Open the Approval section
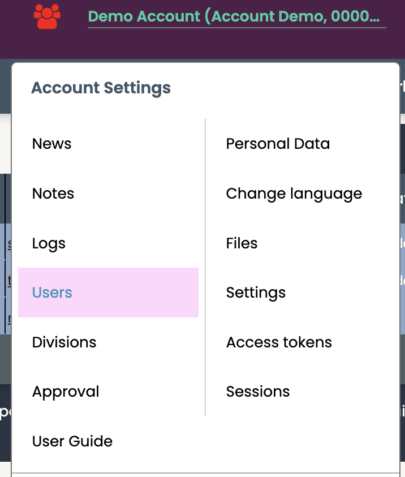 [66, 392]
